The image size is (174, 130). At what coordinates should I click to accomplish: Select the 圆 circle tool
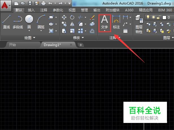click(29, 21)
